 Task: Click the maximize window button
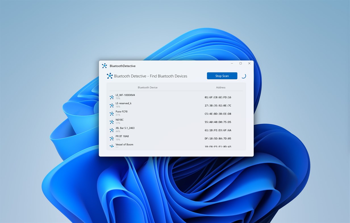241,63
